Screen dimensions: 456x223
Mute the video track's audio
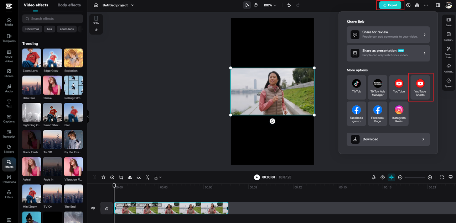coord(93,208)
